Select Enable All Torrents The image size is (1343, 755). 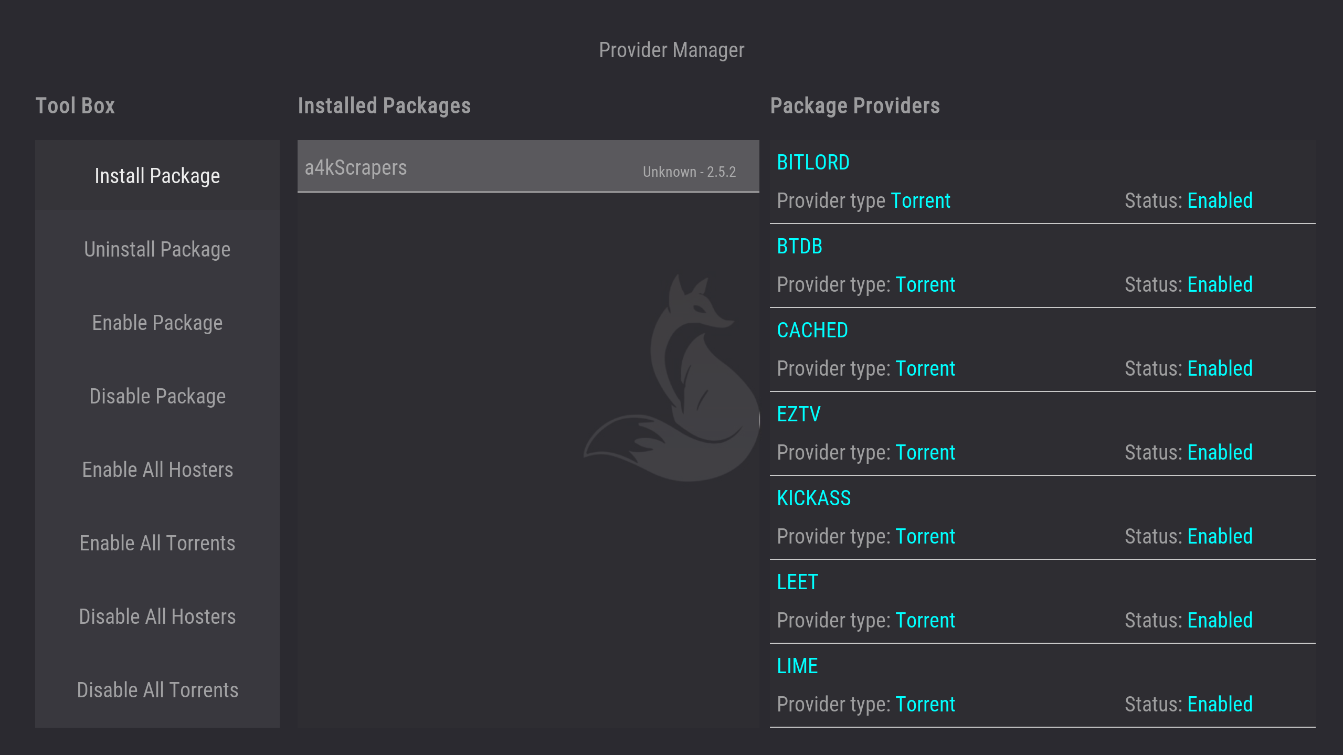157,543
